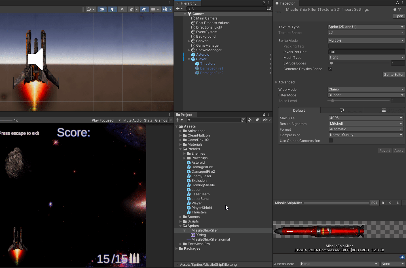Open the Inspector help question-mark icon

pyautogui.click(x=395, y=9)
